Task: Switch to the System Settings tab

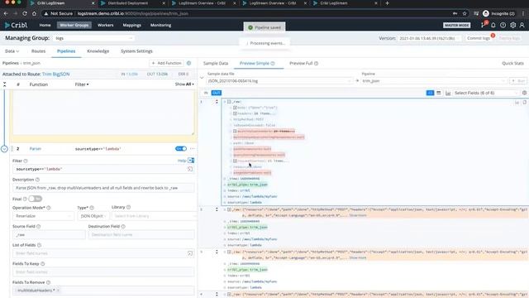Action: point(136,51)
